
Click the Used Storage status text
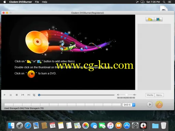point(24,108)
